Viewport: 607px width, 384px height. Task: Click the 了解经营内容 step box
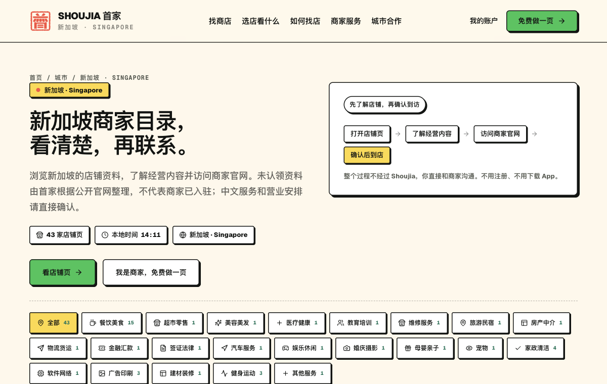tap(432, 134)
